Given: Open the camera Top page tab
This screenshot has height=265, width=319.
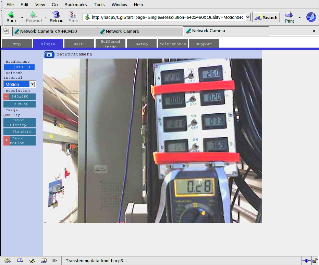Looking at the screenshot, I should 17,43.
